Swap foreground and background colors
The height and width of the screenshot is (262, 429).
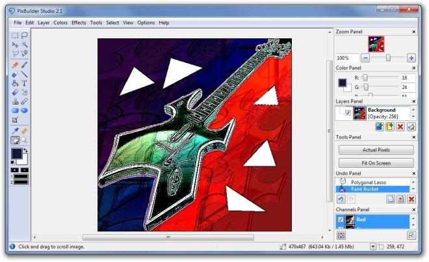[25, 150]
